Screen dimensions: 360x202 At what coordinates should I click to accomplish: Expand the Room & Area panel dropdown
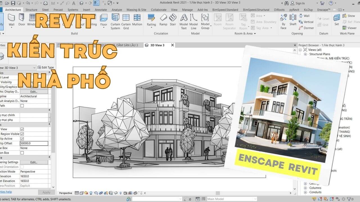pos(255,34)
